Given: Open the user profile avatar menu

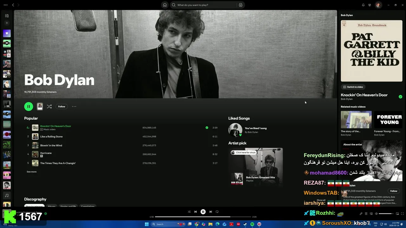Looking at the screenshot, I should point(378,5).
